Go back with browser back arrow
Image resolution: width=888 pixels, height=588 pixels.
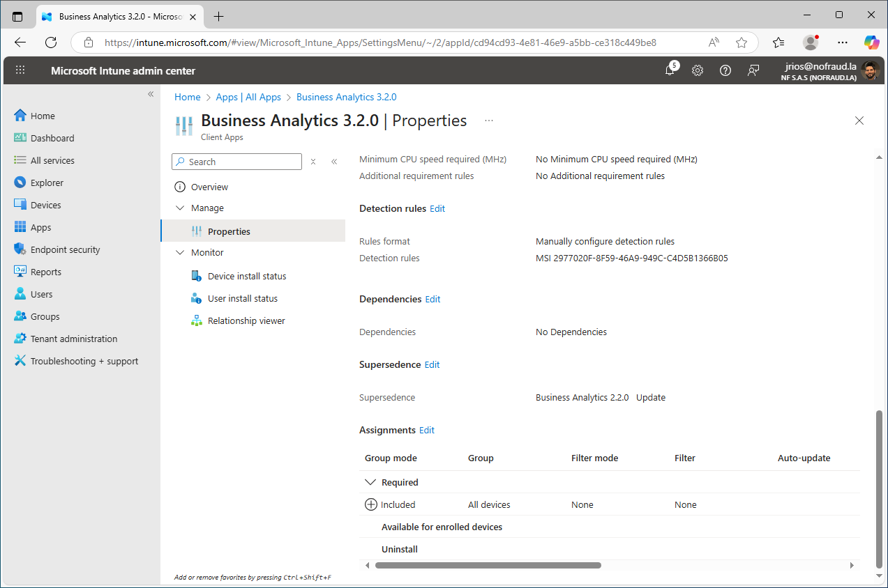coord(20,42)
